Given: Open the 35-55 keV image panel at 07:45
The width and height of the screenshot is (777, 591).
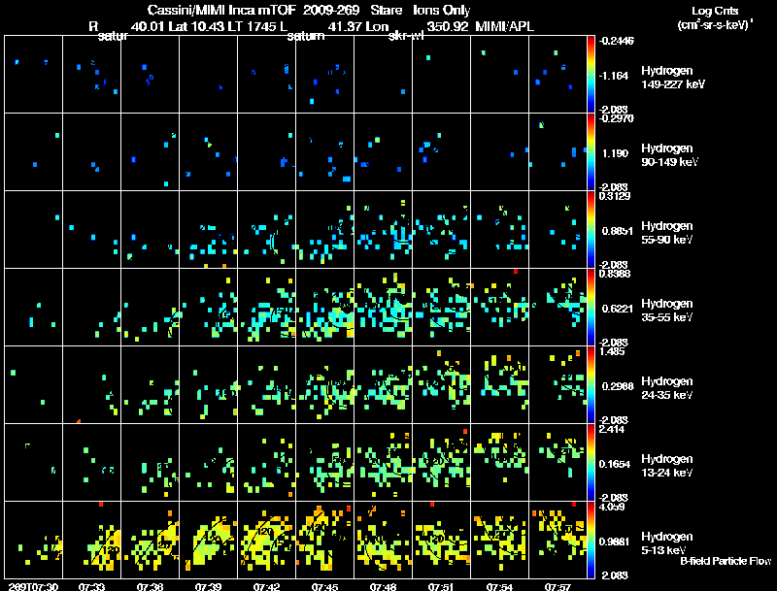Looking at the screenshot, I should (324, 307).
